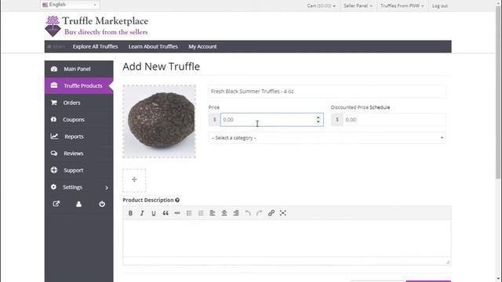Apply Underline formatting in editor
The height and width of the screenshot is (282, 502).
(154, 213)
